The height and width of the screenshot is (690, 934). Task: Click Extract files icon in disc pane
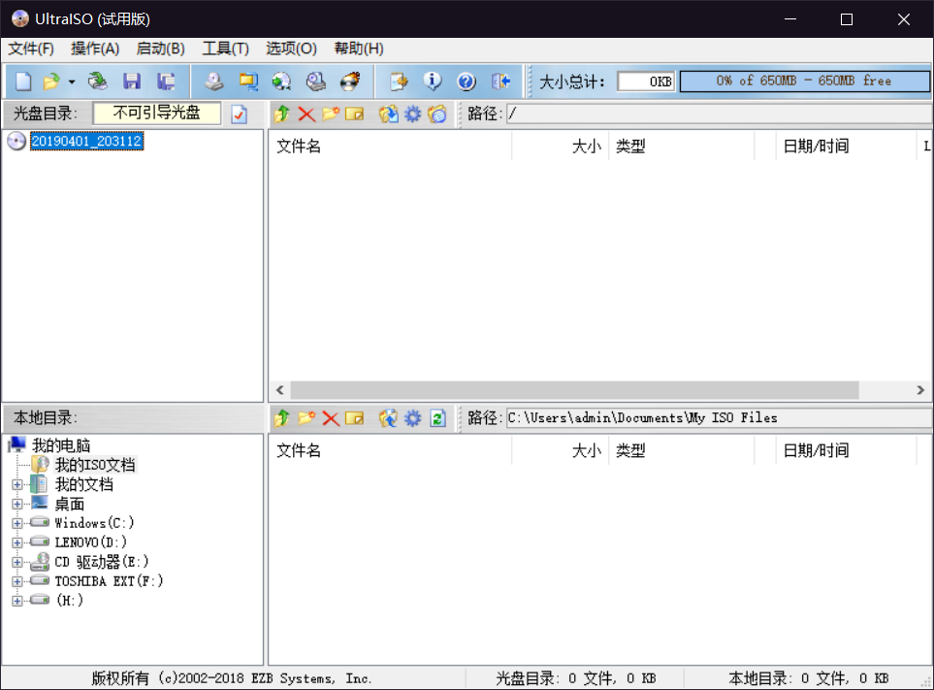tap(388, 114)
